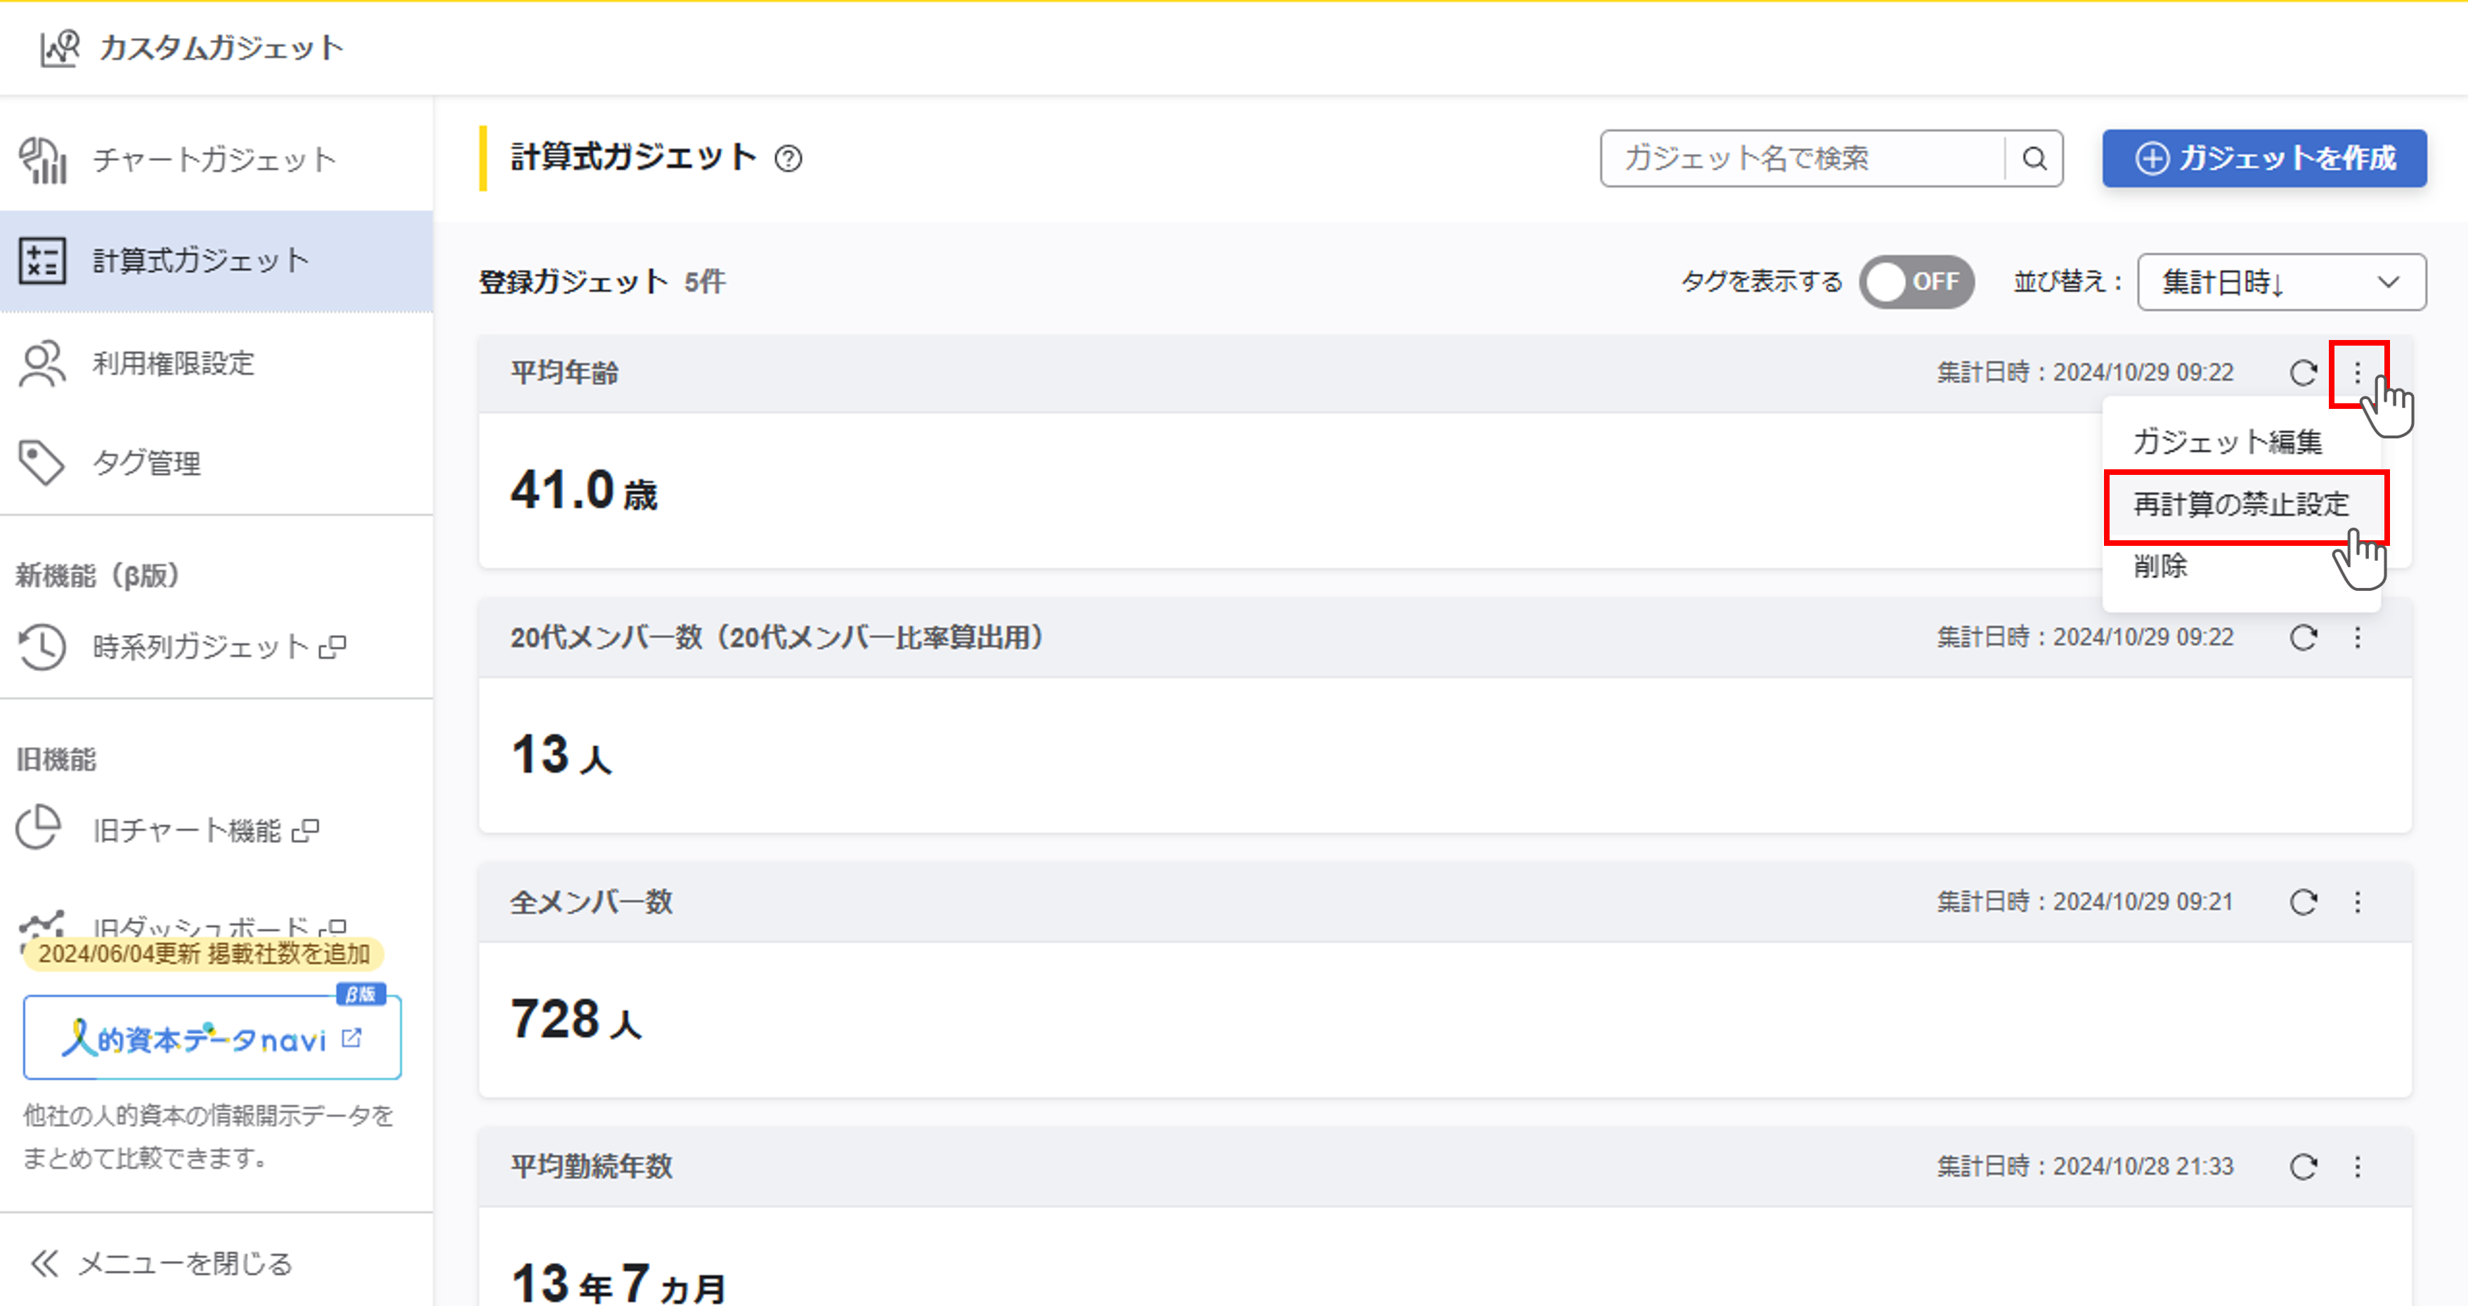Open the help icon beside 計算式ガジェット

(x=788, y=158)
